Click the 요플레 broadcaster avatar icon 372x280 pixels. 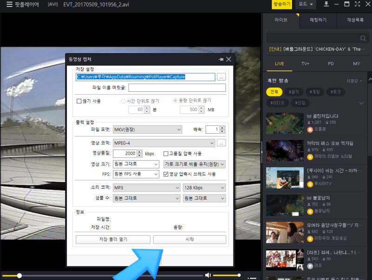(x=310, y=130)
